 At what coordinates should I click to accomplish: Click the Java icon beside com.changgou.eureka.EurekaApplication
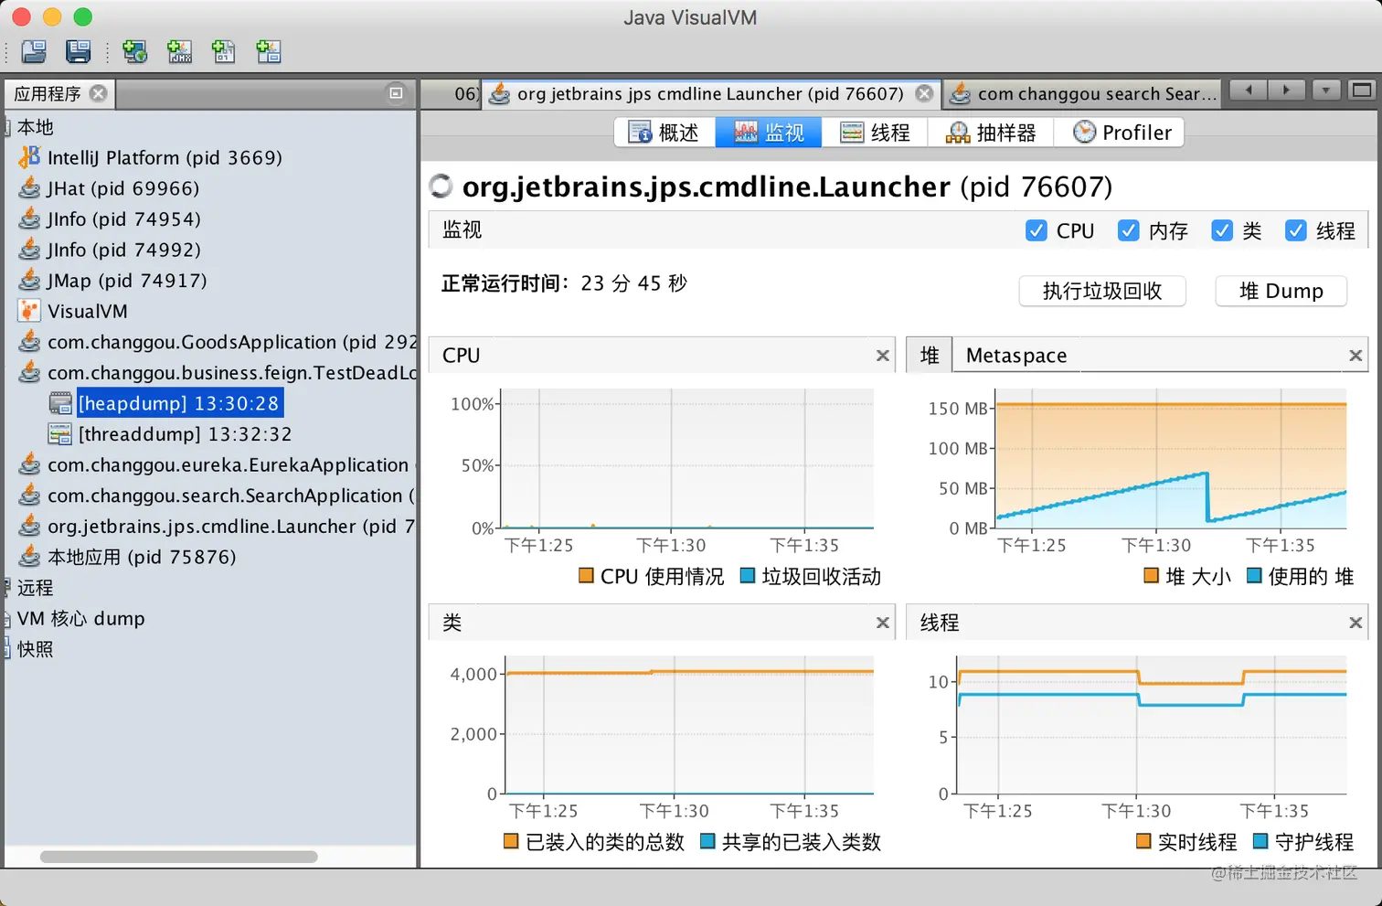(x=30, y=464)
